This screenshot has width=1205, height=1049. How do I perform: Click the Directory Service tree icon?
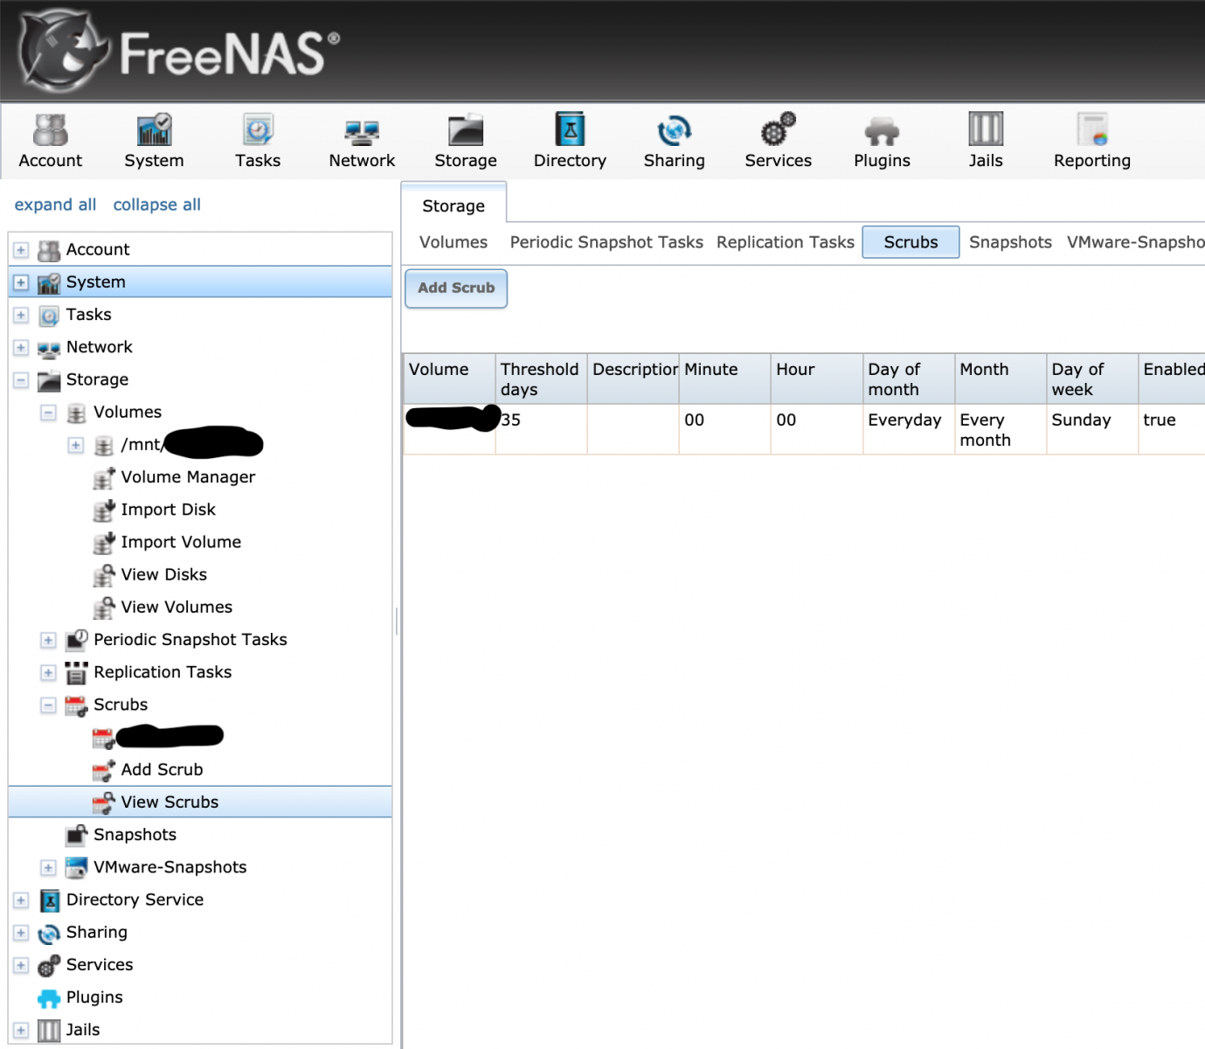click(49, 900)
